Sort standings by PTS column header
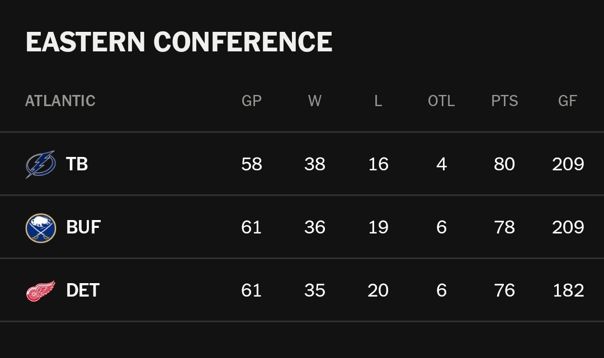 (504, 101)
